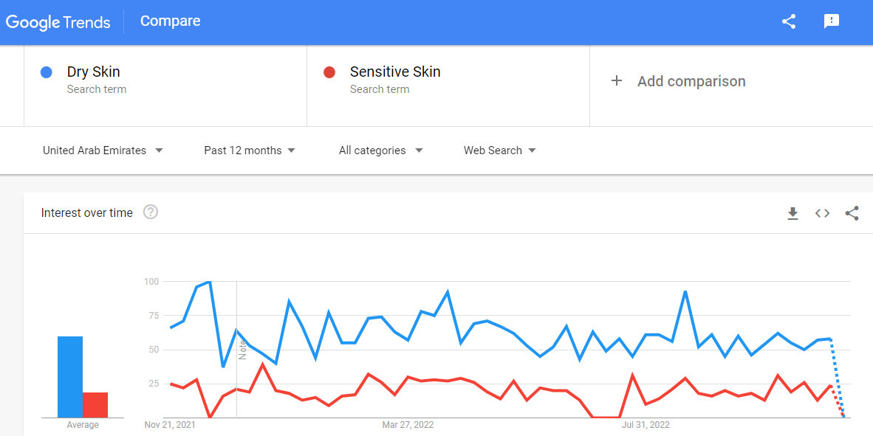Viewport: 873px width, 436px height.
Task: Click the blue Dry Skin color dot
Action: click(47, 72)
